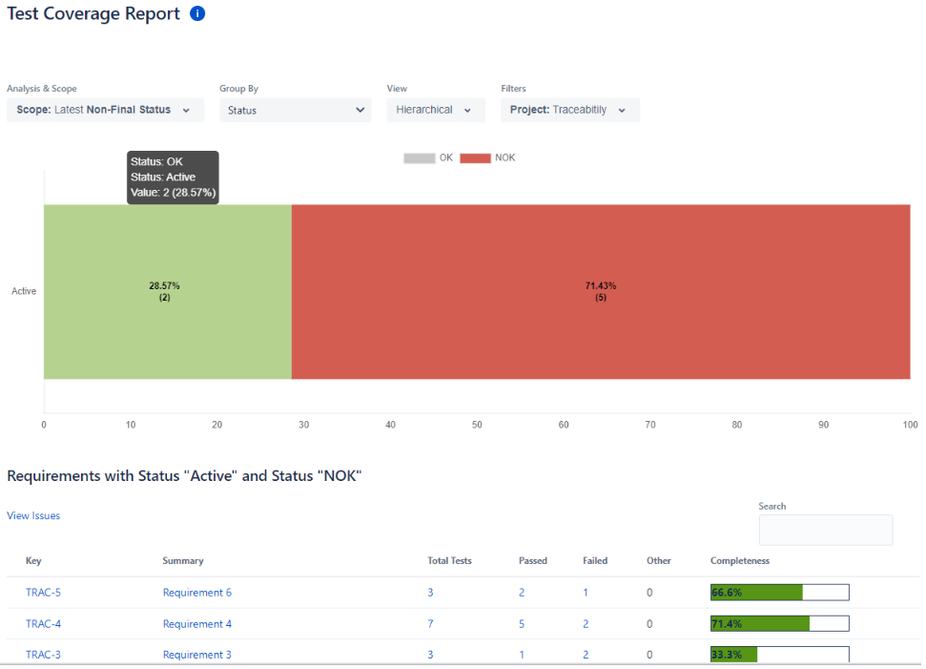Click the Other value 0 in the TRAC-5 row

point(649,592)
